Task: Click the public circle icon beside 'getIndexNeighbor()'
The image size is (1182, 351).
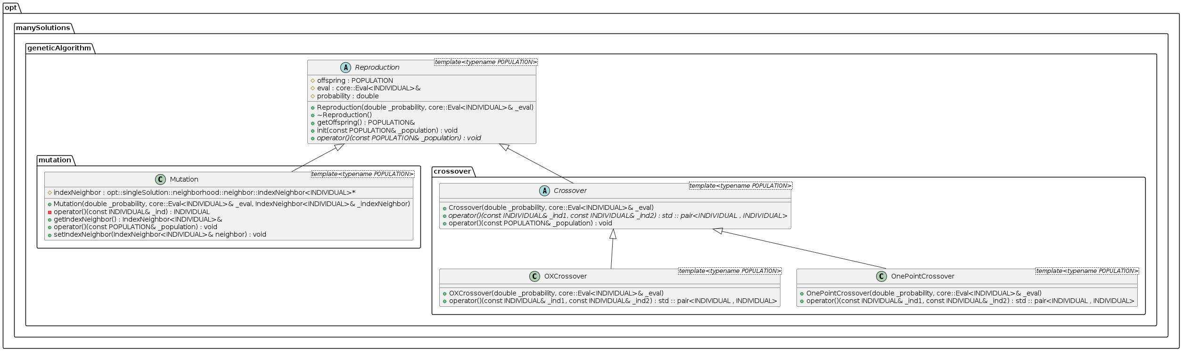Action: (x=49, y=220)
